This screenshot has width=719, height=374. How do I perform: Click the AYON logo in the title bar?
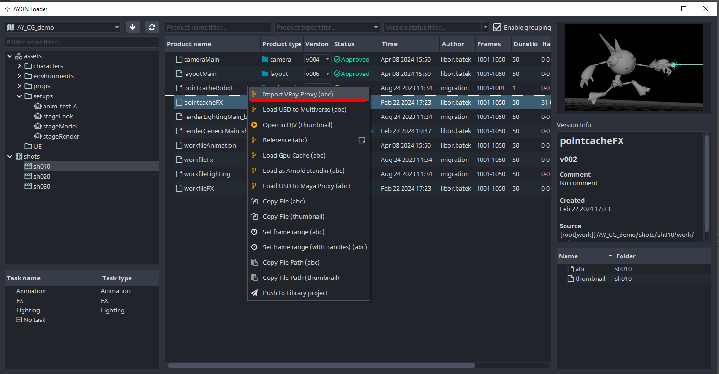point(7,9)
